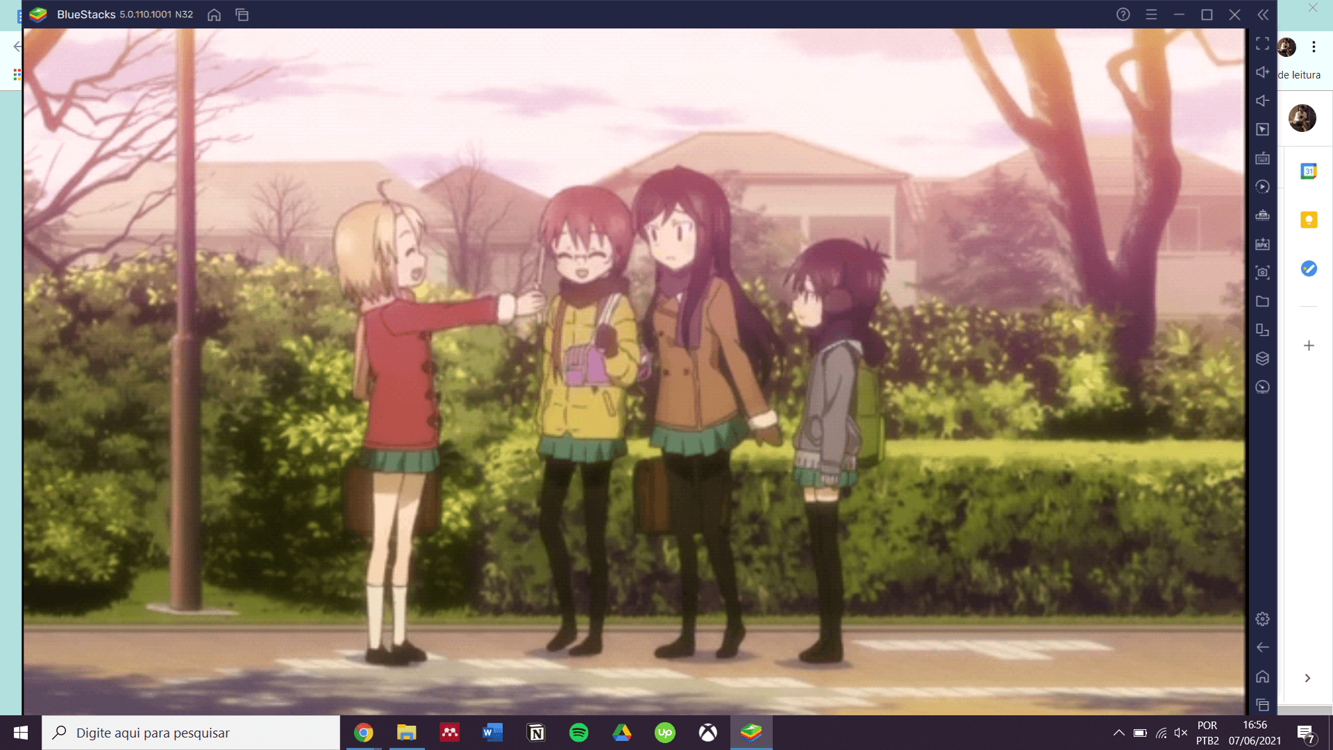Open BlueStacks keyboard controls icon

1263,158
